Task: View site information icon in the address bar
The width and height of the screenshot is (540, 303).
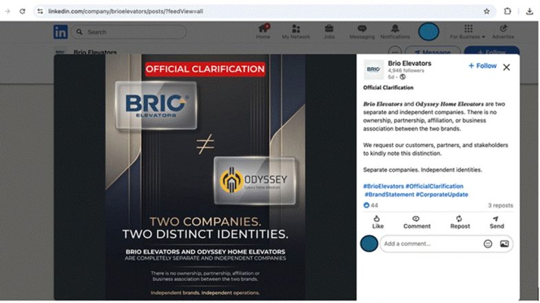Action: pos(40,11)
